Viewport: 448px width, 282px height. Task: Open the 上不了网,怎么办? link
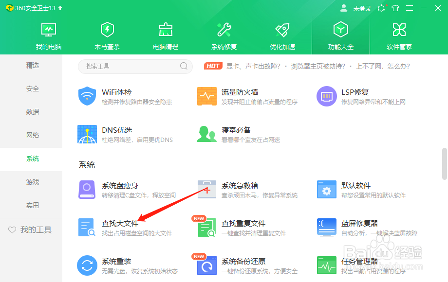[383, 66]
